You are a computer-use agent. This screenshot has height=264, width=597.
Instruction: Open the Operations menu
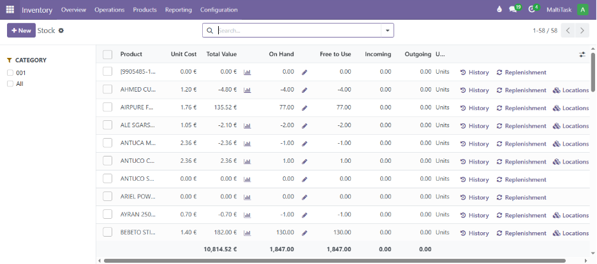click(x=109, y=10)
